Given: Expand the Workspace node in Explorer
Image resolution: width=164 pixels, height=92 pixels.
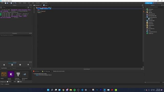Looking at the screenshot, I should 145,9.
